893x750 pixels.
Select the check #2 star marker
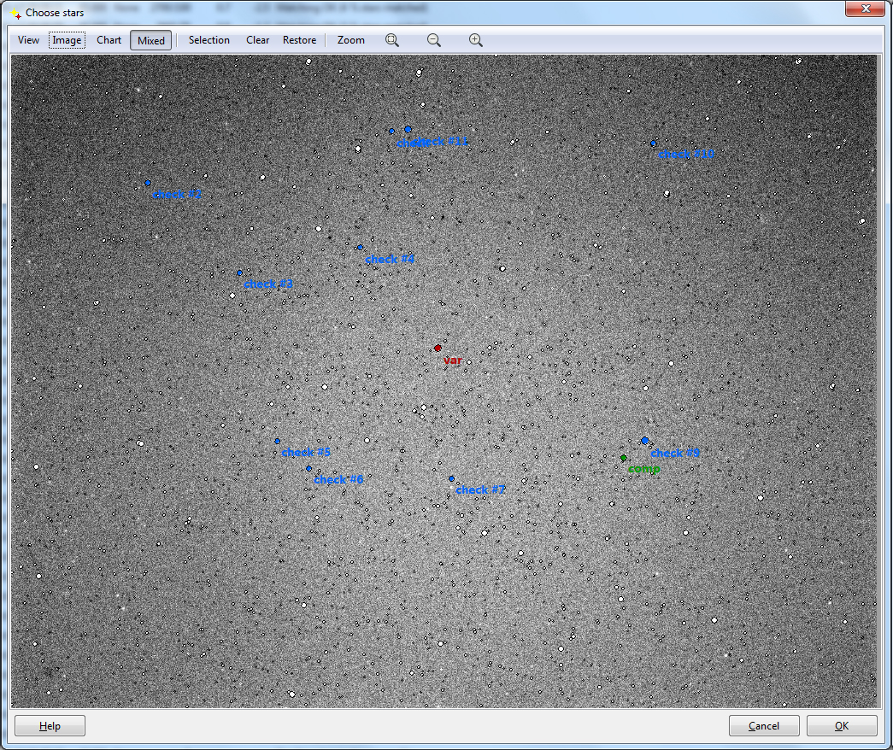[148, 183]
